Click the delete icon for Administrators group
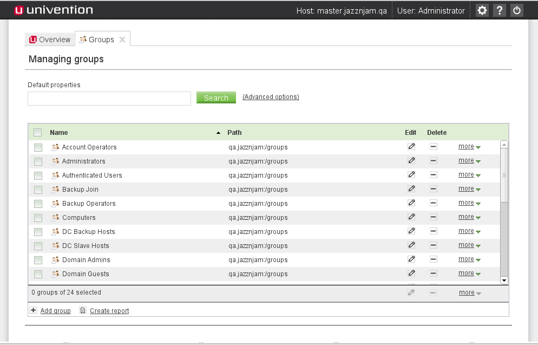 click(433, 160)
